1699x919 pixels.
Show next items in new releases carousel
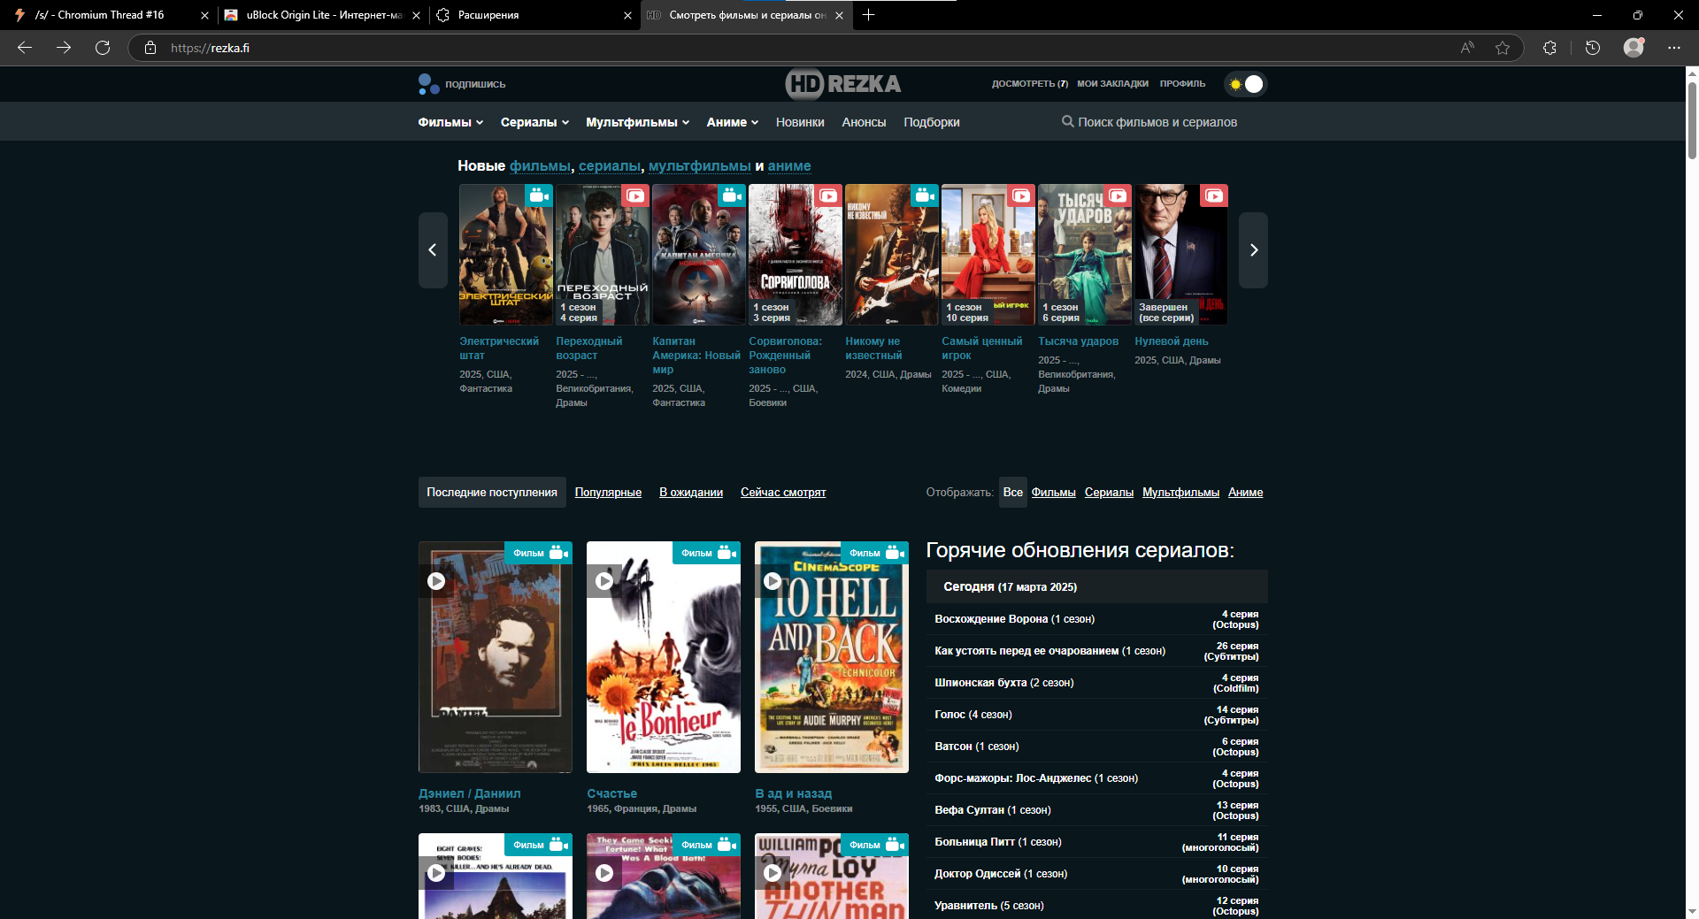(1253, 250)
